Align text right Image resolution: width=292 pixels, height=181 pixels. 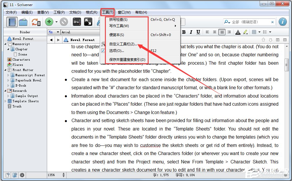click(229, 32)
